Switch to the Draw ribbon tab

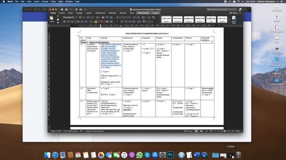click(x=71, y=13)
